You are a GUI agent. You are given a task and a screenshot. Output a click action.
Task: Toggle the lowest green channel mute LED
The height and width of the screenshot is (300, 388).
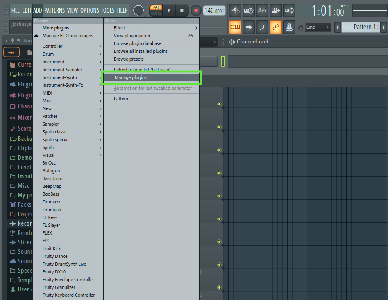click(219, 287)
